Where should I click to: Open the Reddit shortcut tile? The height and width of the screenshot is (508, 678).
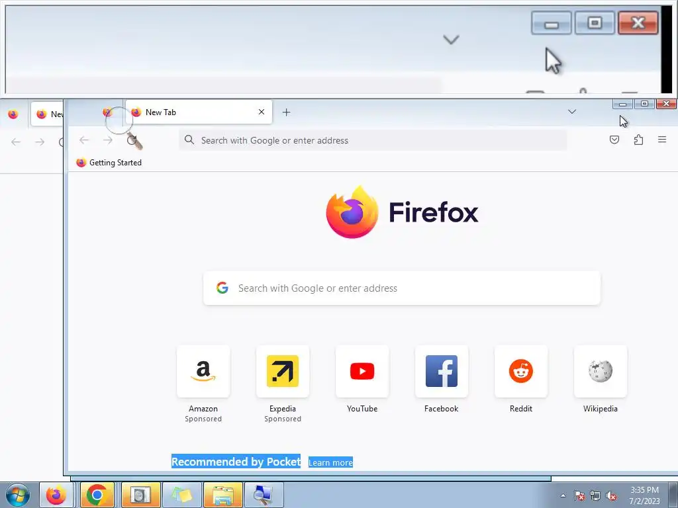[x=521, y=371]
